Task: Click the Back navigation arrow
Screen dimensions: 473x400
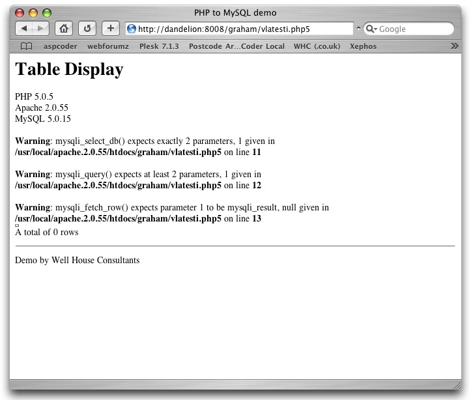Action: click(24, 29)
